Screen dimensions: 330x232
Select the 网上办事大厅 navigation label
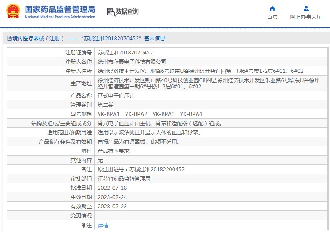[306, 17]
